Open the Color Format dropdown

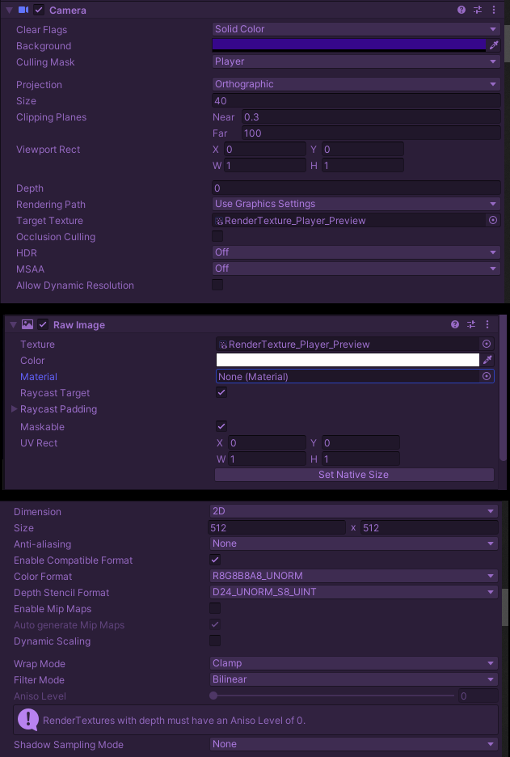click(353, 576)
